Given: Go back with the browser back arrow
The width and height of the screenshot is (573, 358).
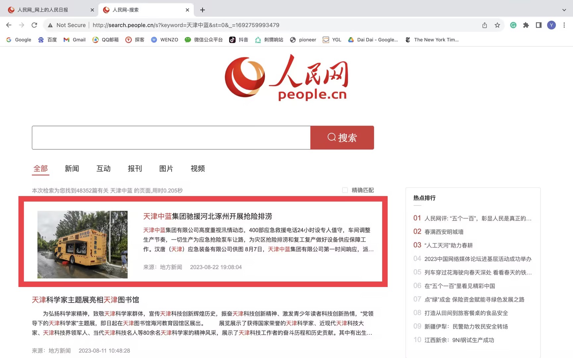Looking at the screenshot, I should [9, 25].
